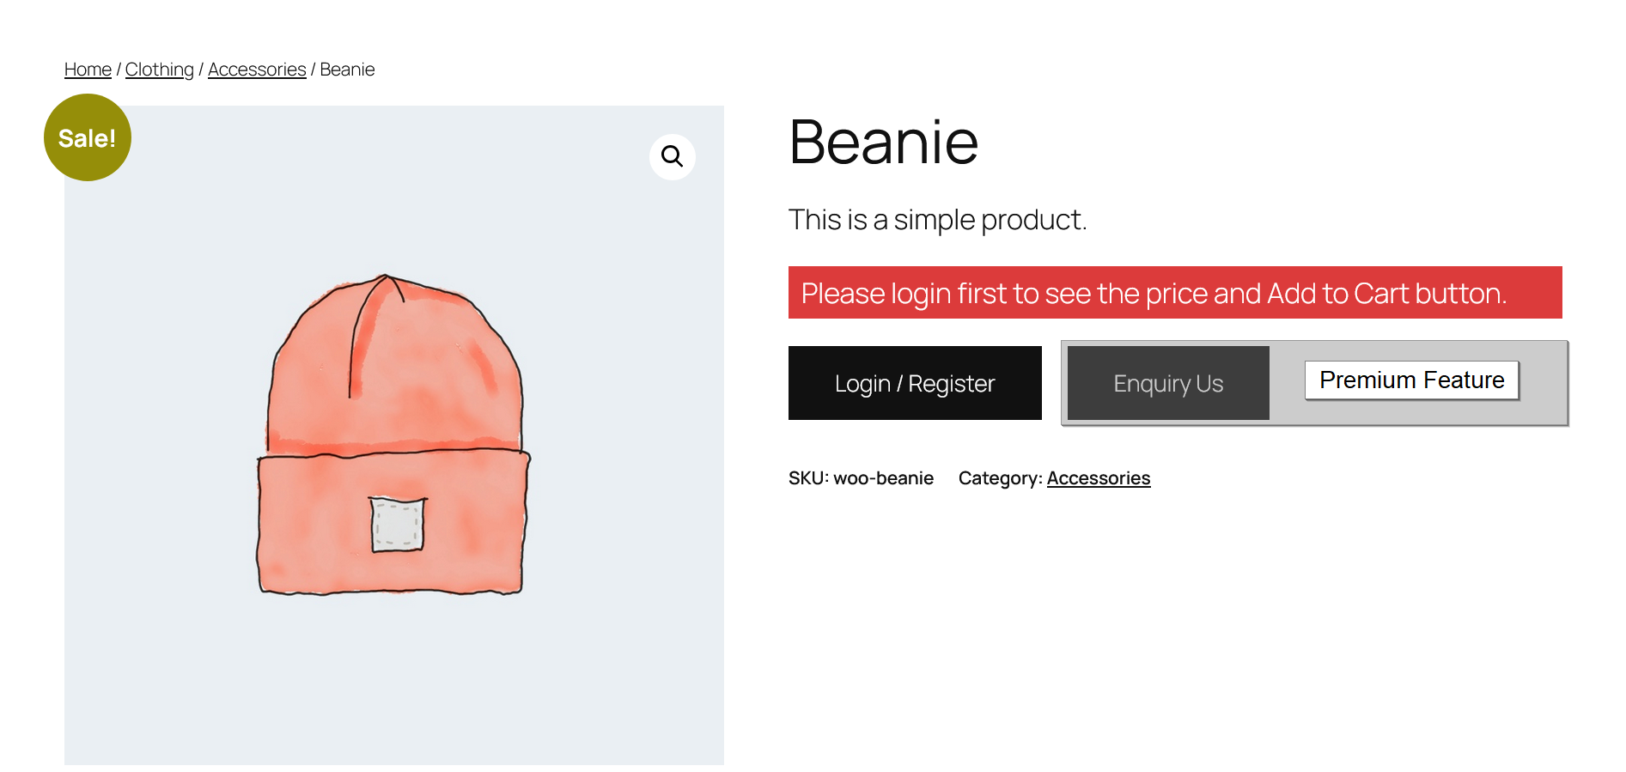
Task: Click the Category label text
Action: click(1001, 478)
